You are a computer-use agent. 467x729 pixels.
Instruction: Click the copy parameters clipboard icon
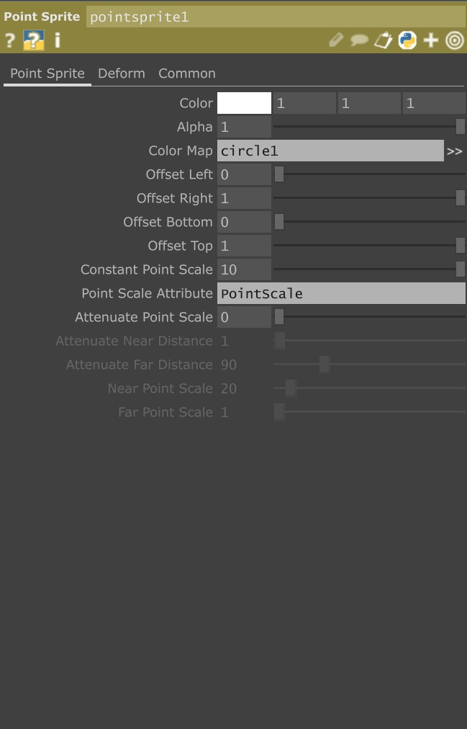383,40
